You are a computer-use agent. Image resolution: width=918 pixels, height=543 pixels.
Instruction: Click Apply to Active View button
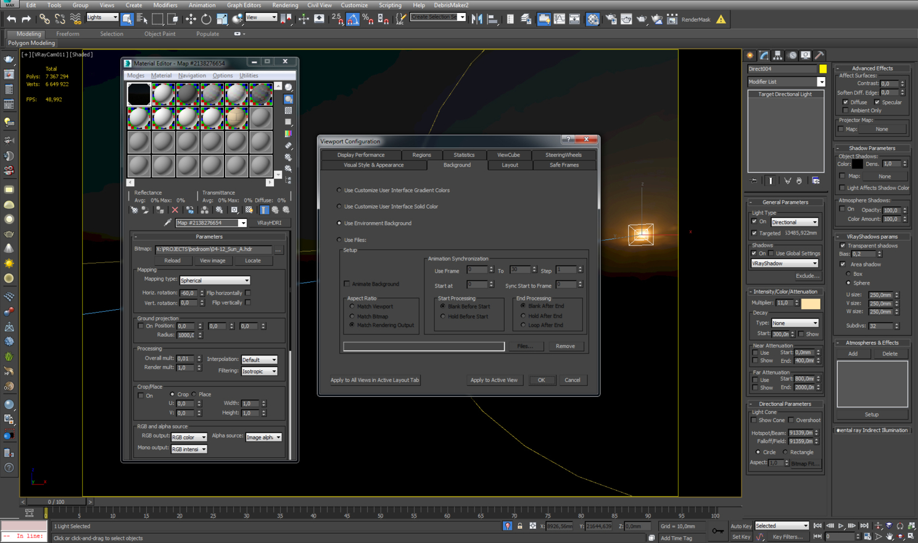[x=494, y=380]
